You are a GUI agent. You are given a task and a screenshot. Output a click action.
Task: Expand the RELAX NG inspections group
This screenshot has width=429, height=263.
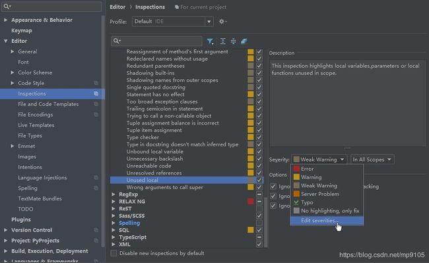pyautogui.click(x=114, y=202)
